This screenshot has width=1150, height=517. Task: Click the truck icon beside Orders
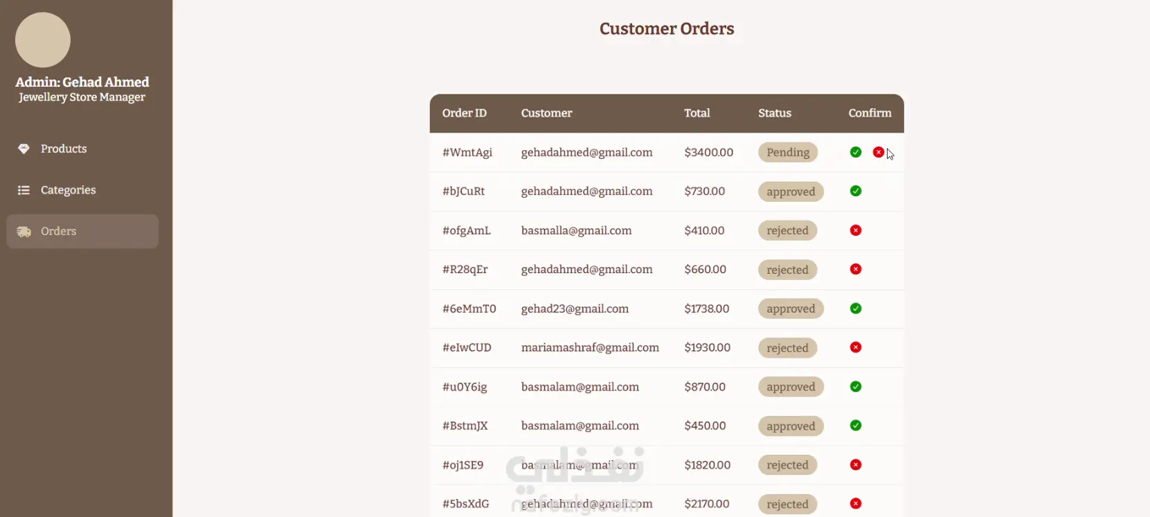coord(24,232)
